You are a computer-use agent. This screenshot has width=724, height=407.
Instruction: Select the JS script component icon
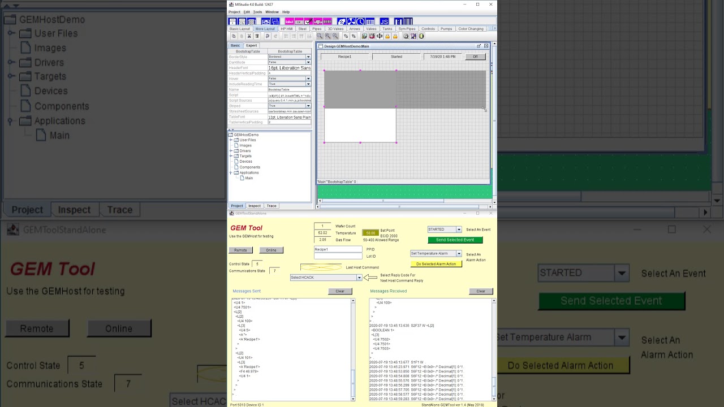[384, 21]
